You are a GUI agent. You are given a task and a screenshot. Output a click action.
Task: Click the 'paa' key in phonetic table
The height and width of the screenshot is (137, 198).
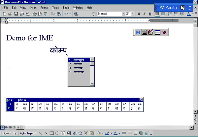pyautogui.click(x=25, y=104)
